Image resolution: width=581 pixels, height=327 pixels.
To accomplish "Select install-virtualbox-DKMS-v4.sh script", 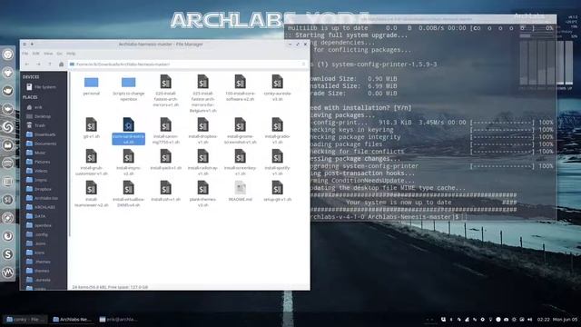I will click(128, 193).
